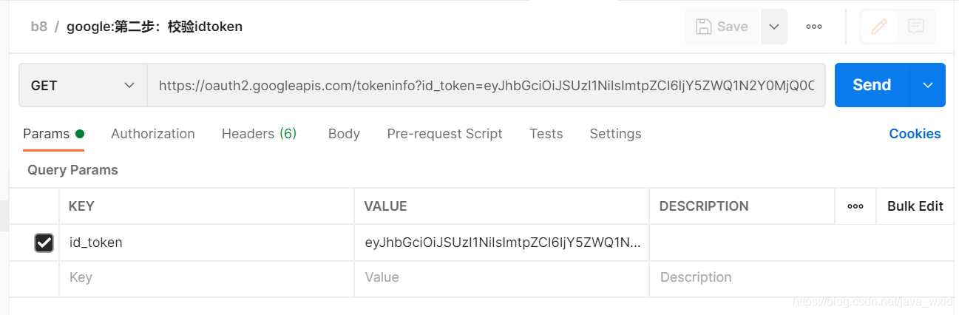Open the Cookies link
The height and width of the screenshot is (315, 959).
915,134
